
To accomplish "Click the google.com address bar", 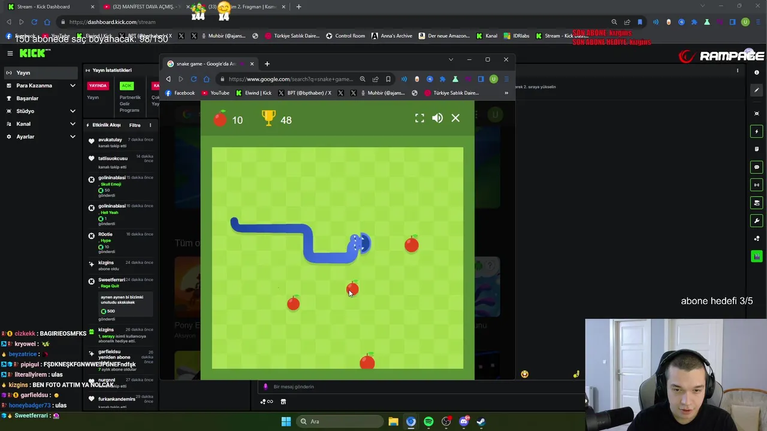I will pyautogui.click(x=291, y=79).
